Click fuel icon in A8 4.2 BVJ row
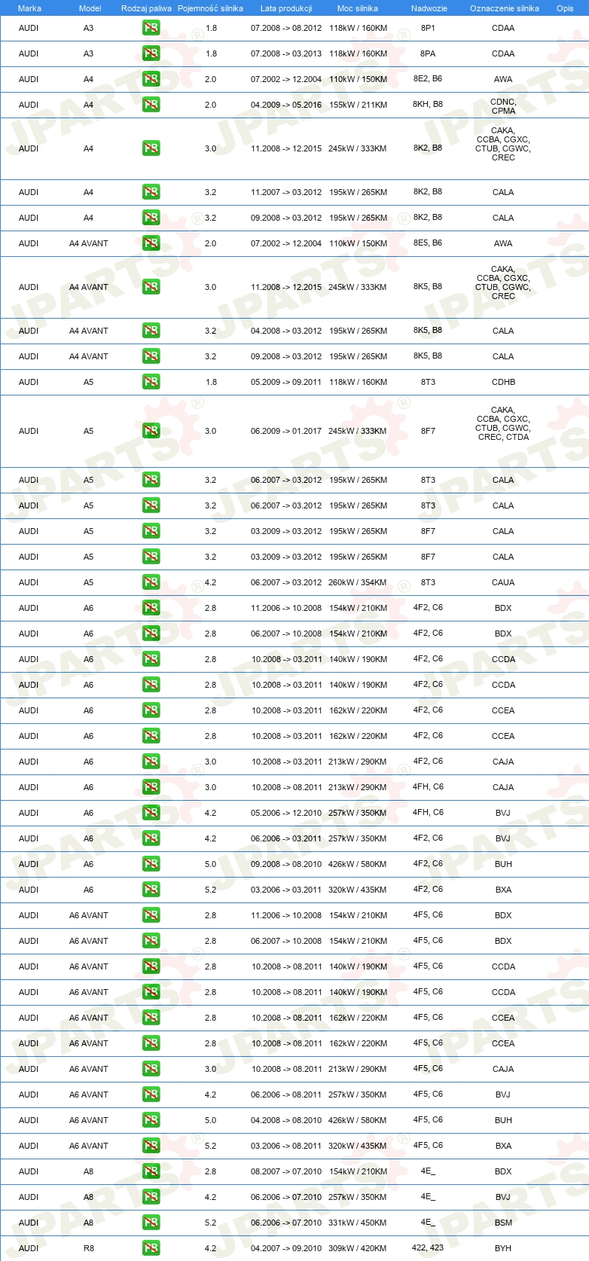 [151, 1197]
